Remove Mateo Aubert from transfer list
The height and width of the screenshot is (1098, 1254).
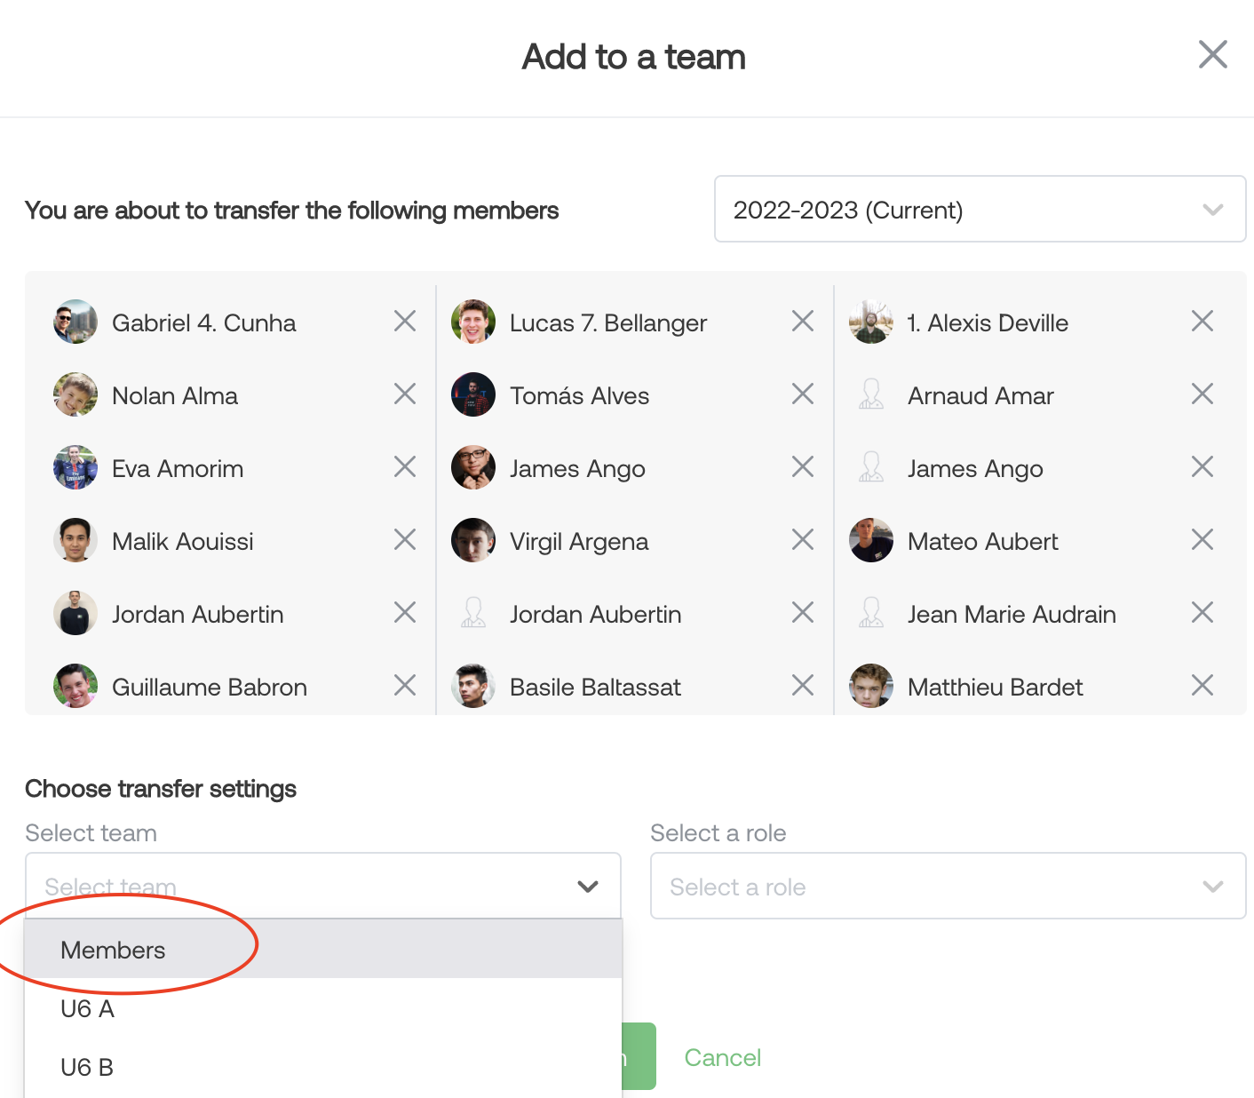point(1202,539)
